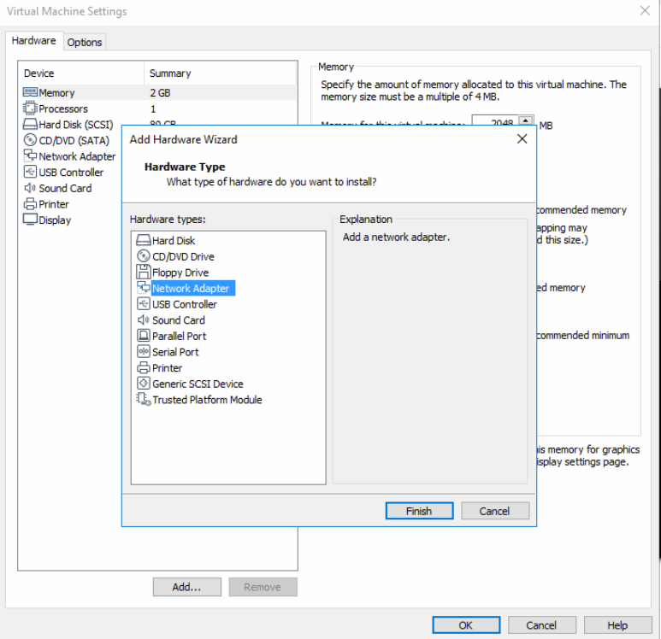Click Printer icon in device list
The image size is (661, 639).
pos(30,204)
